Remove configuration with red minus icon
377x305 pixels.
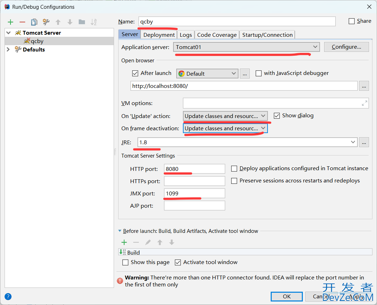coord(22,22)
